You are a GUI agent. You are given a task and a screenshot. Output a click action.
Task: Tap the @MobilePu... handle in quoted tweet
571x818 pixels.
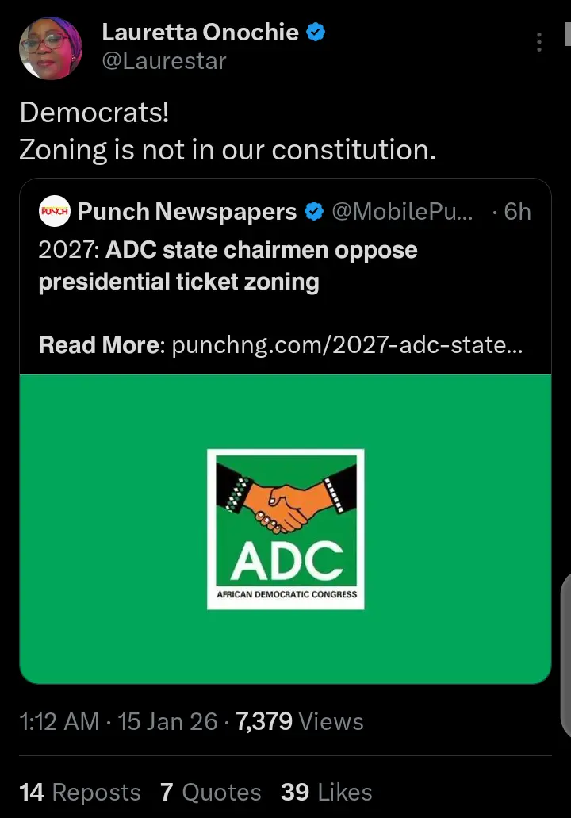pos(404,212)
